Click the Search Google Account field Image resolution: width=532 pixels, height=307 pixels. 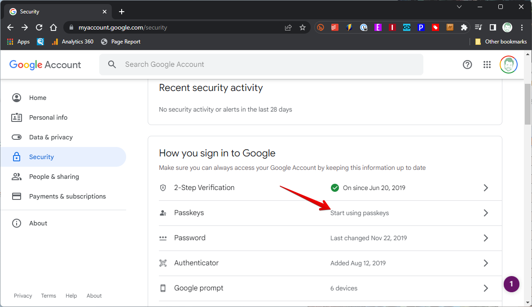[260, 65]
